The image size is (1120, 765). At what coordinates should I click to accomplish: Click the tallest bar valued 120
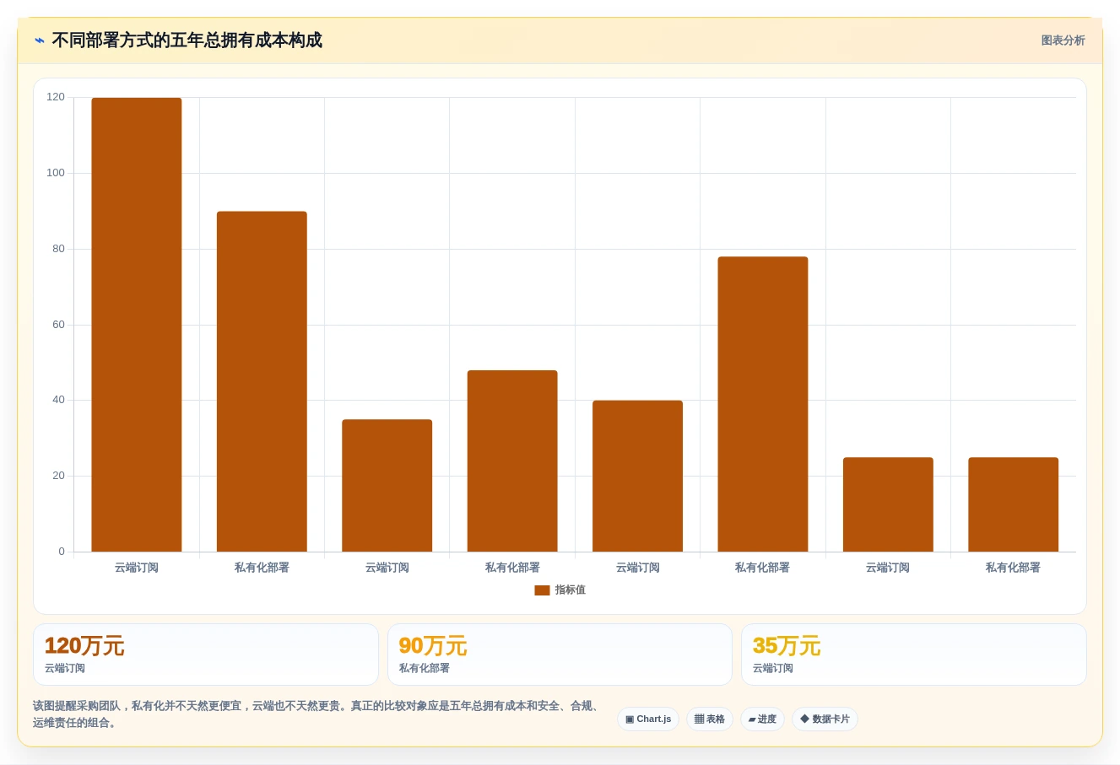(137, 325)
